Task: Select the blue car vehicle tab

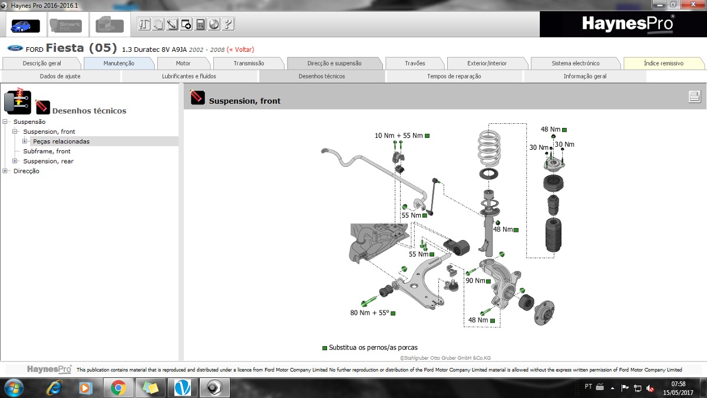Action: click(x=25, y=25)
